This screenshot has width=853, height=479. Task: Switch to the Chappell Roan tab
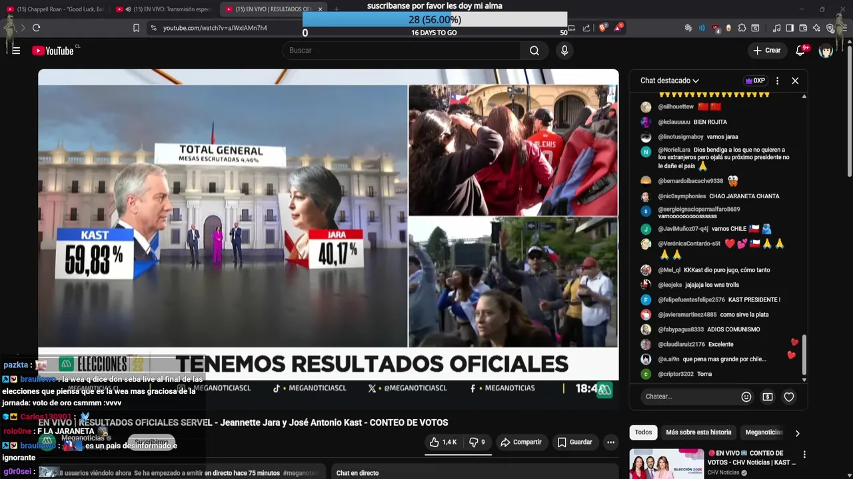(x=55, y=9)
